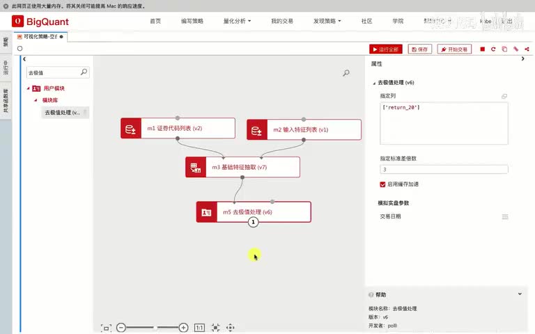Click the m1 node database icon
This screenshot has height=334, width=535.
[x=131, y=128]
